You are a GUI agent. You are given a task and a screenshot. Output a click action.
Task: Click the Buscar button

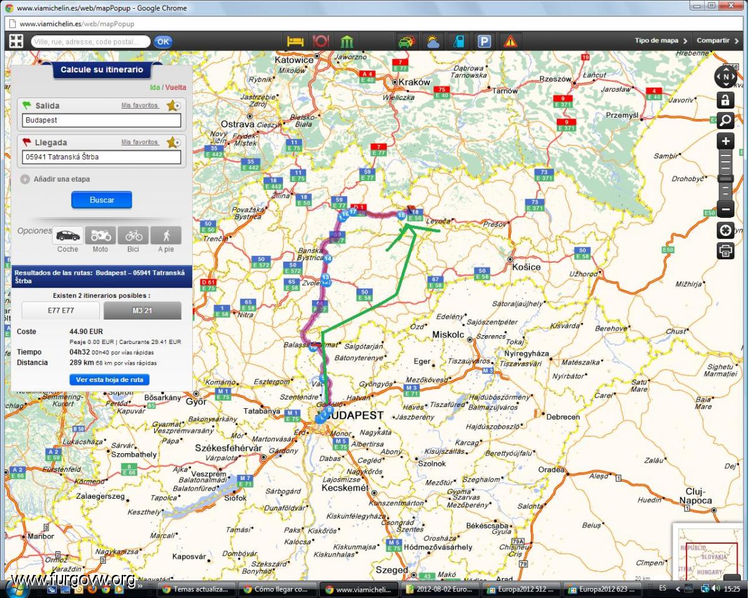pyautogui.click(x=102, y=200)
